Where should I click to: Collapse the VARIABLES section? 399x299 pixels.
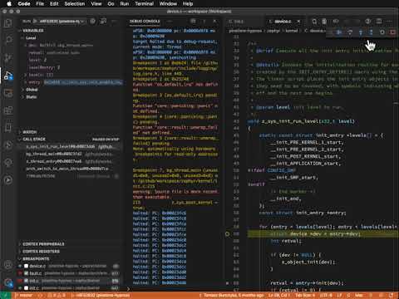point(33,31)
